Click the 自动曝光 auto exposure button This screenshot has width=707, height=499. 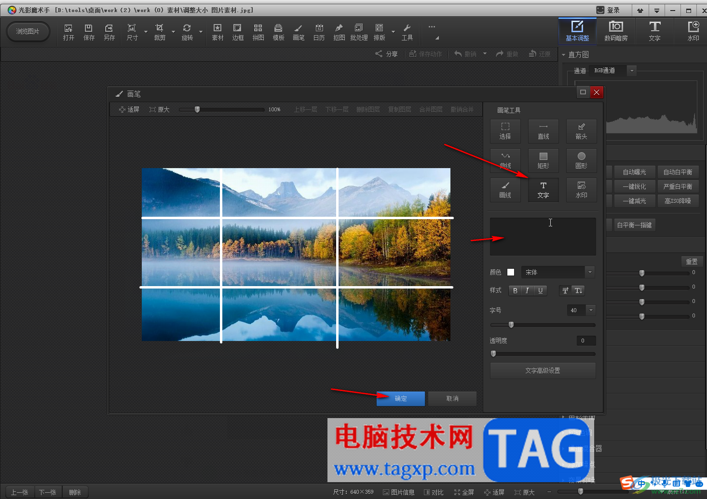[x=634, y=172]
